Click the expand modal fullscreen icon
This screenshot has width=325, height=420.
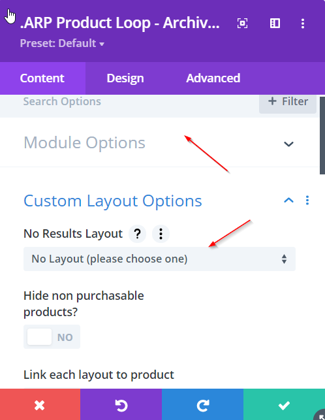point(242,24)
